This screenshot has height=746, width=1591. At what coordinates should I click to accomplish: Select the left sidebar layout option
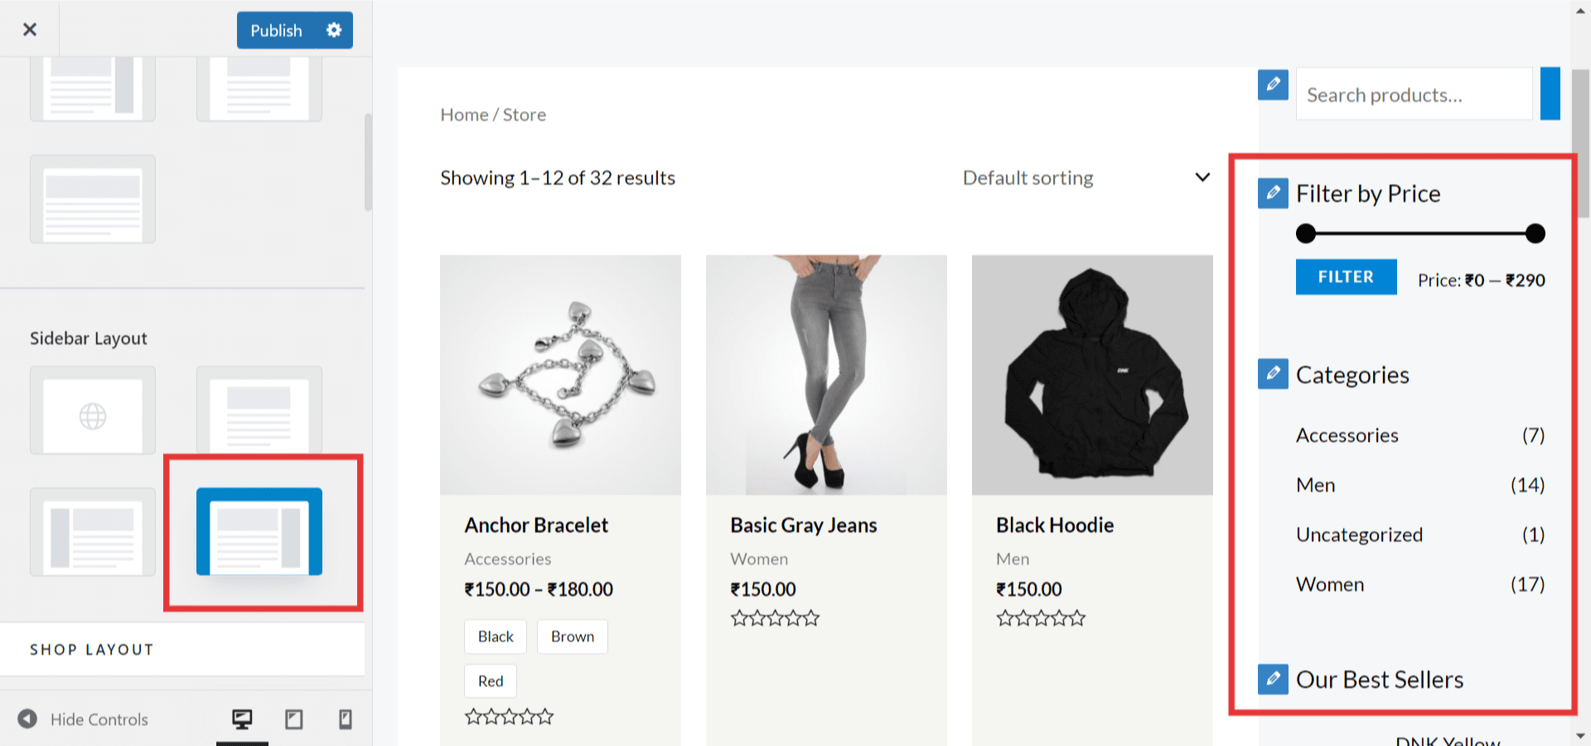click(x=93, y=532)
